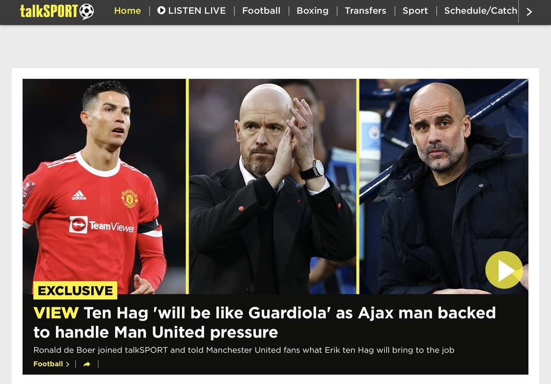Navigate to the Sport section
The width and height of the screenshot is (551, 384).
[415, 11]
